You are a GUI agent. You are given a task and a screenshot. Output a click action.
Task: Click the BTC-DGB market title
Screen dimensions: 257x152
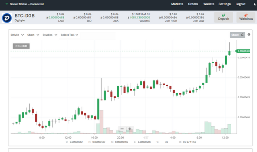[24, 16]
